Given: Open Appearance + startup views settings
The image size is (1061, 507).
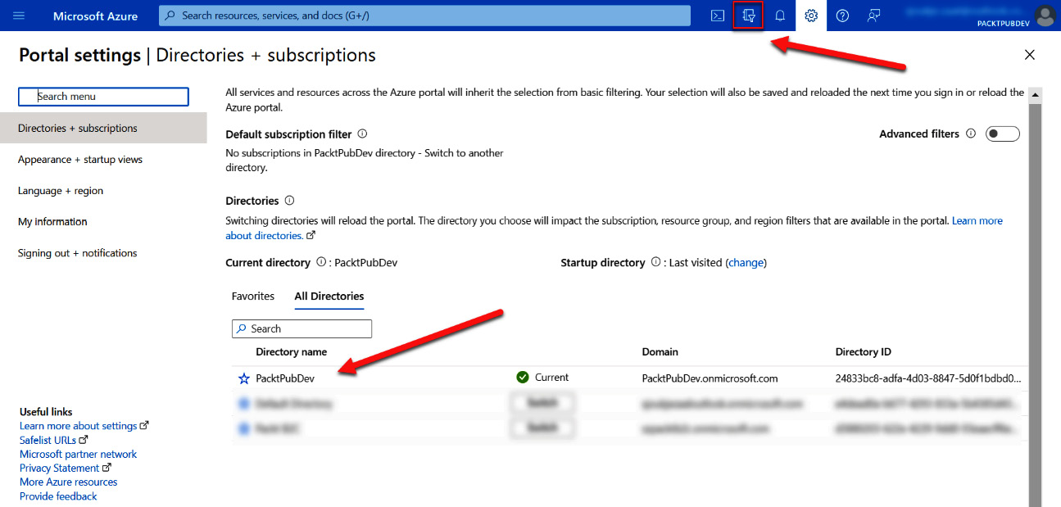Looking at the screenshot, I should pyautogui.click(x=80, y=160).
